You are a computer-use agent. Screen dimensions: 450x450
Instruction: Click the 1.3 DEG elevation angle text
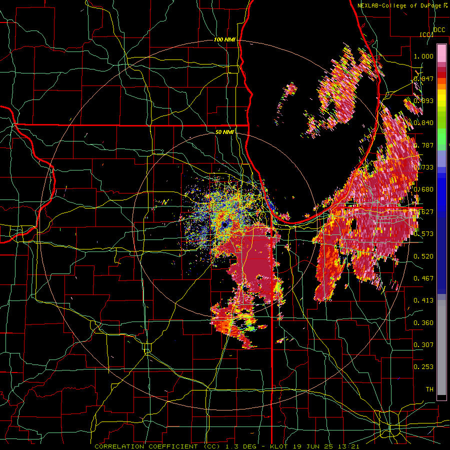(241, 446)
